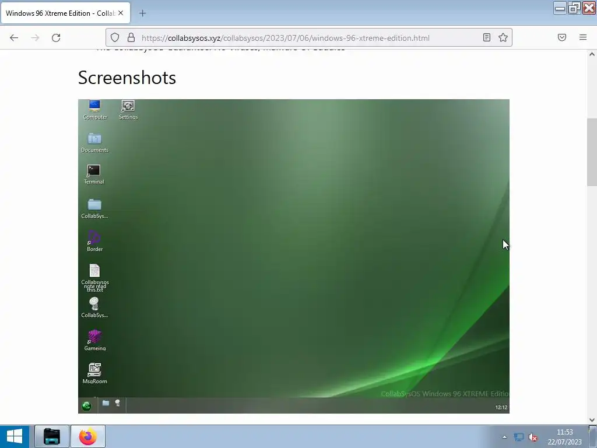Open the tracking protection shield info
The width and height of the screenshot is (597, 448).
point(115,37)
